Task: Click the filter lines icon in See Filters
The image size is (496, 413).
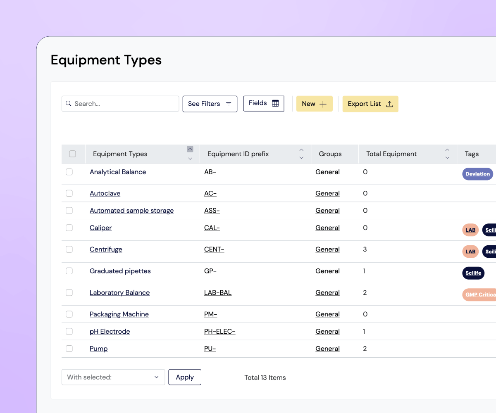Action: [229, 104]
